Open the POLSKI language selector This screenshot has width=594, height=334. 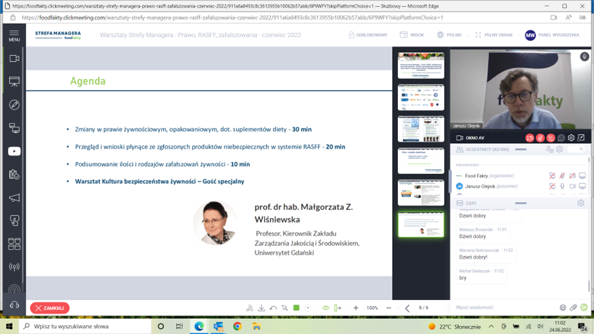pyautogui.click(x=449, y=35)
